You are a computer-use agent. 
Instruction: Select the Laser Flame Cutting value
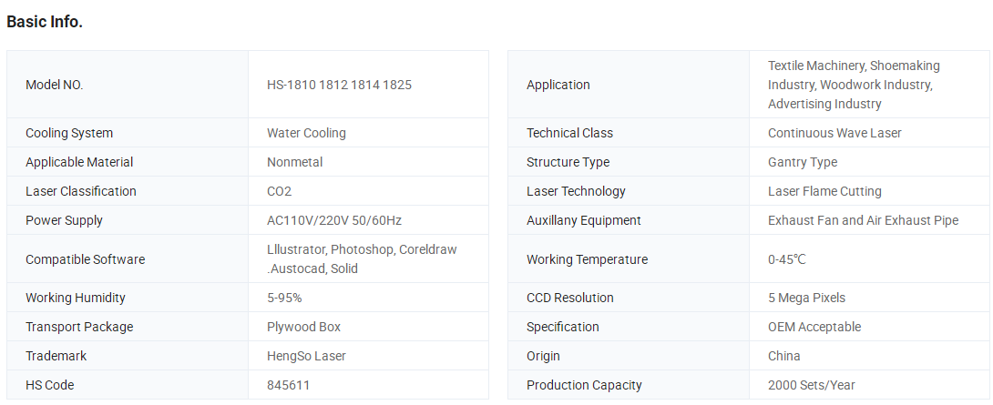pos(824,191)
